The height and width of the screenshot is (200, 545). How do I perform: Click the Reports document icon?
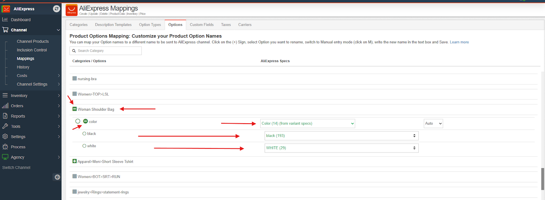[x=5, y=116]
